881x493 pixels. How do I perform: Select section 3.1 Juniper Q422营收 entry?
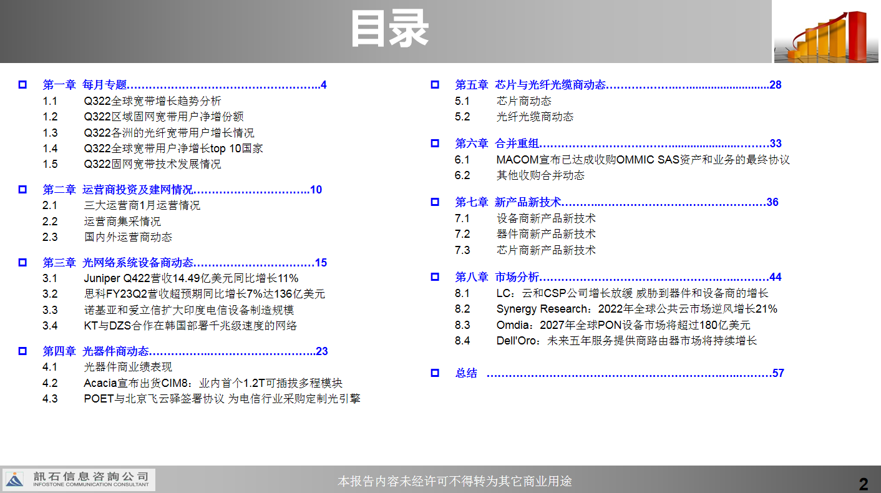pos(191,278)
